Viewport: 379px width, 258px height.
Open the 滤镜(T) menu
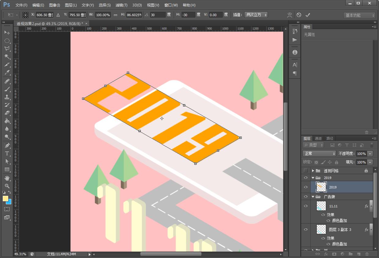[121, 5]
